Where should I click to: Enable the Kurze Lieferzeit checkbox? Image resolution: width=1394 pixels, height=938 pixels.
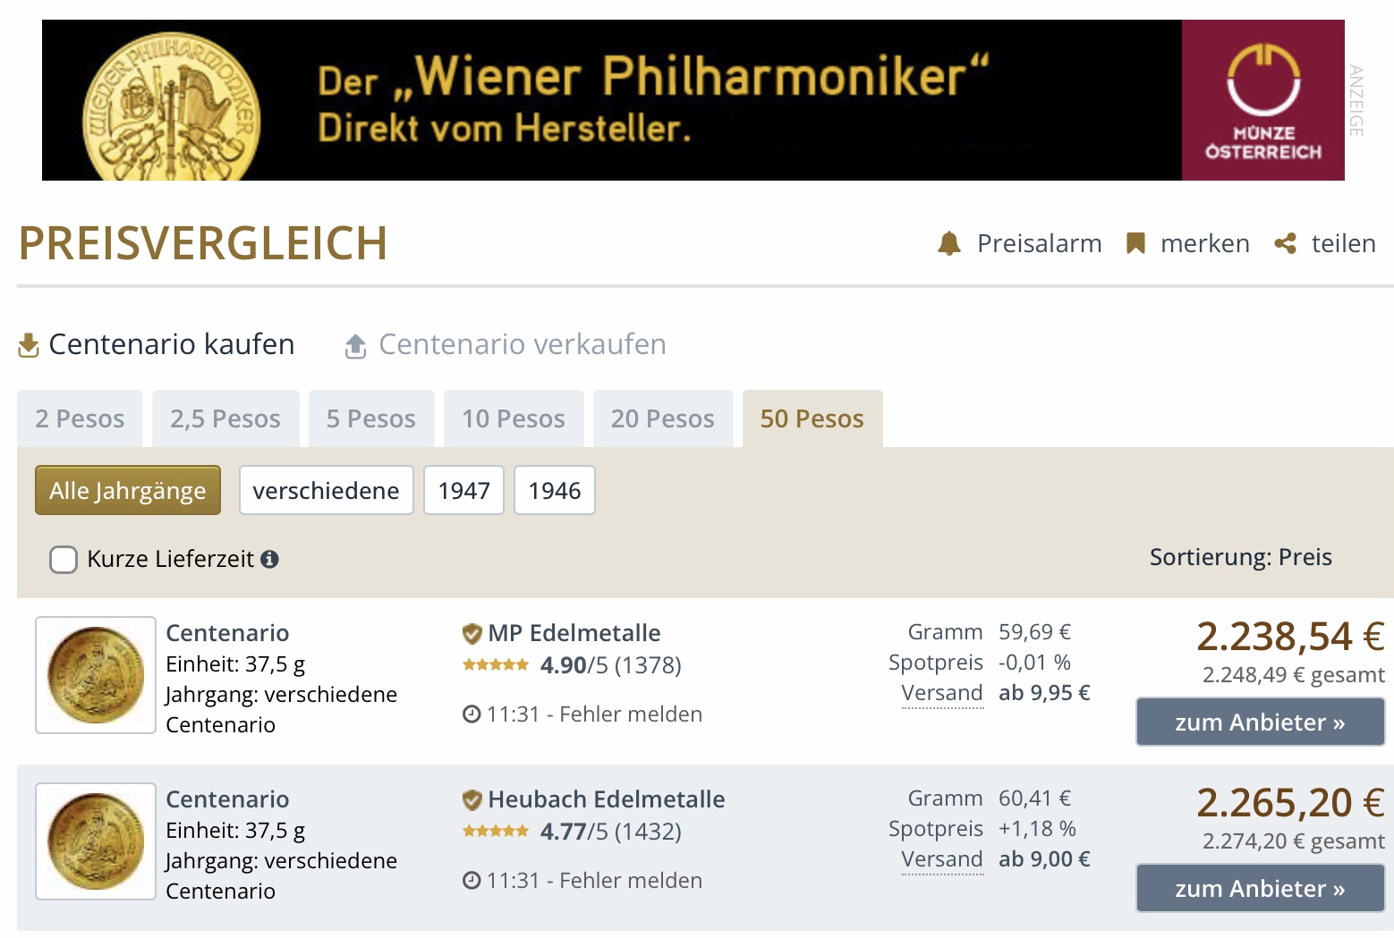point(64,560)
